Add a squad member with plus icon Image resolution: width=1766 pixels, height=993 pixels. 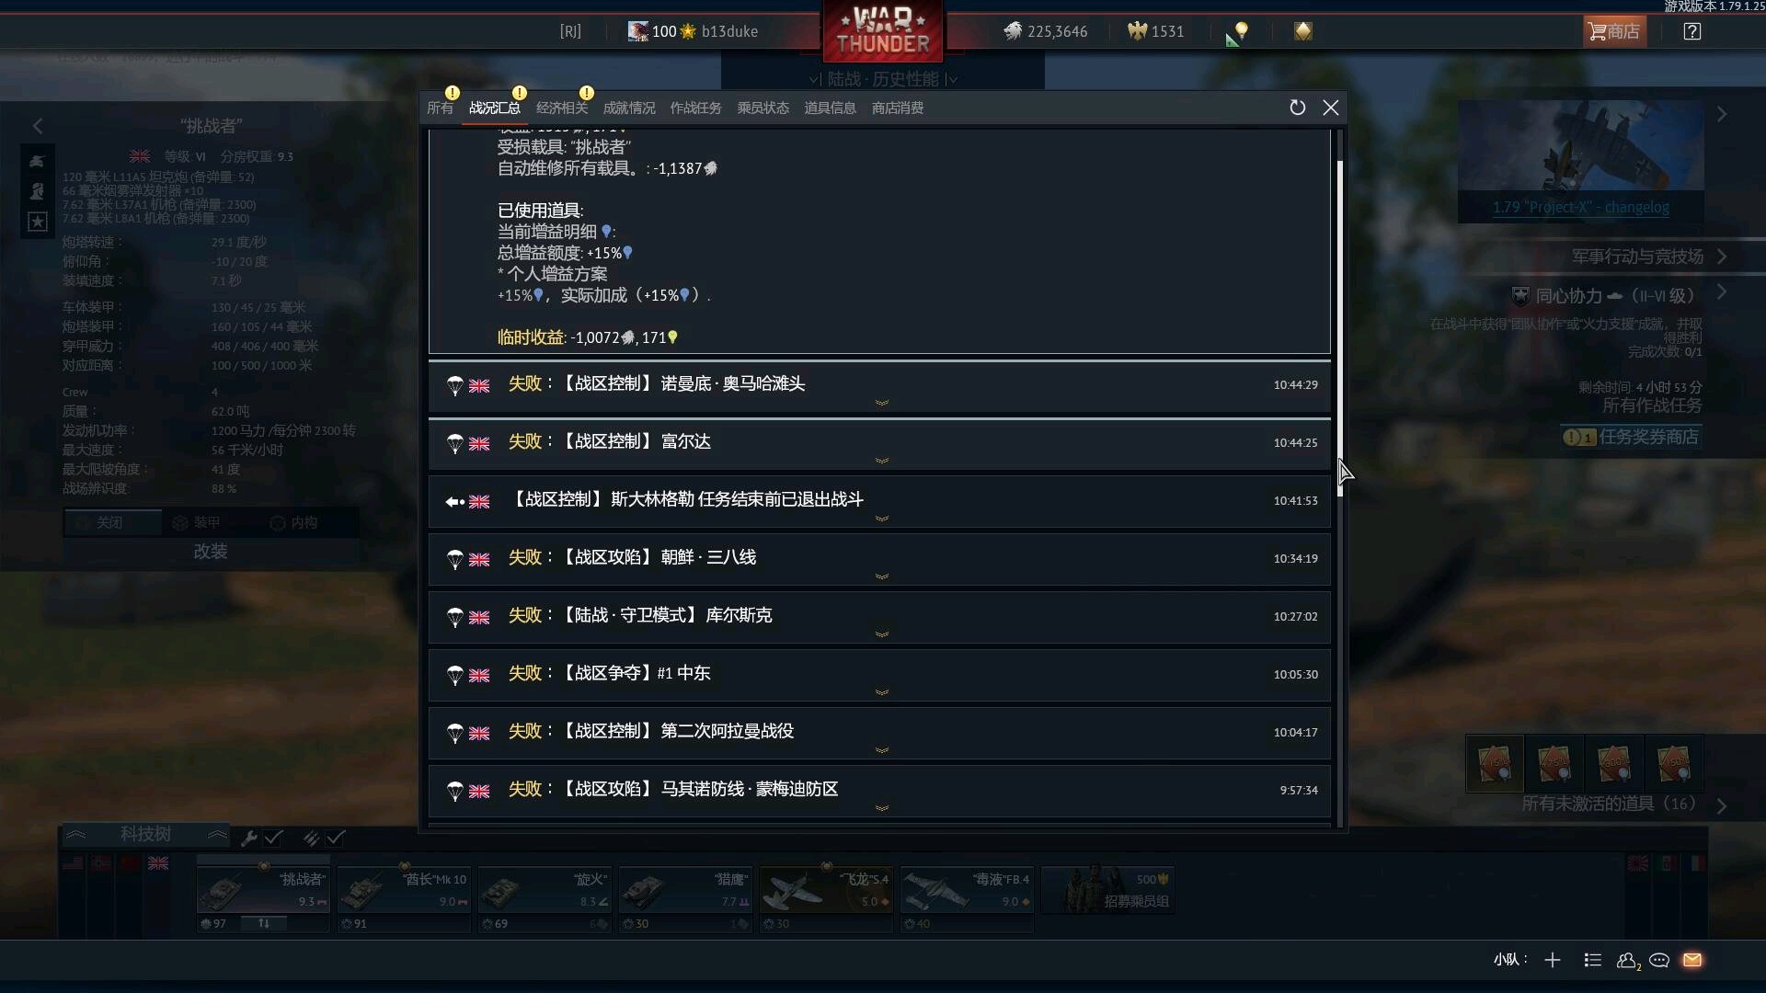coord(1553,960)
